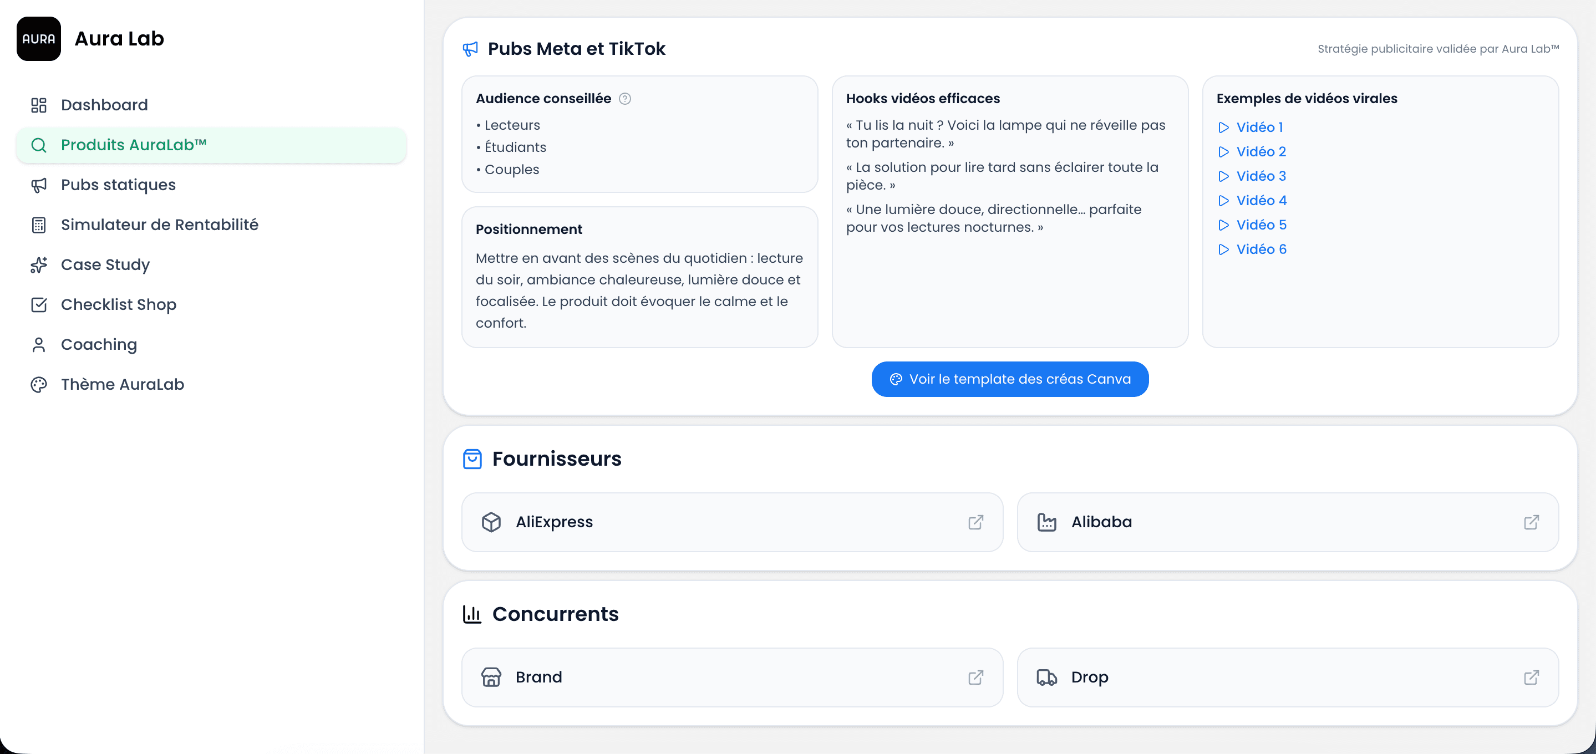
Task: Open the Case Study section
Action: click(x=105, y=264)
